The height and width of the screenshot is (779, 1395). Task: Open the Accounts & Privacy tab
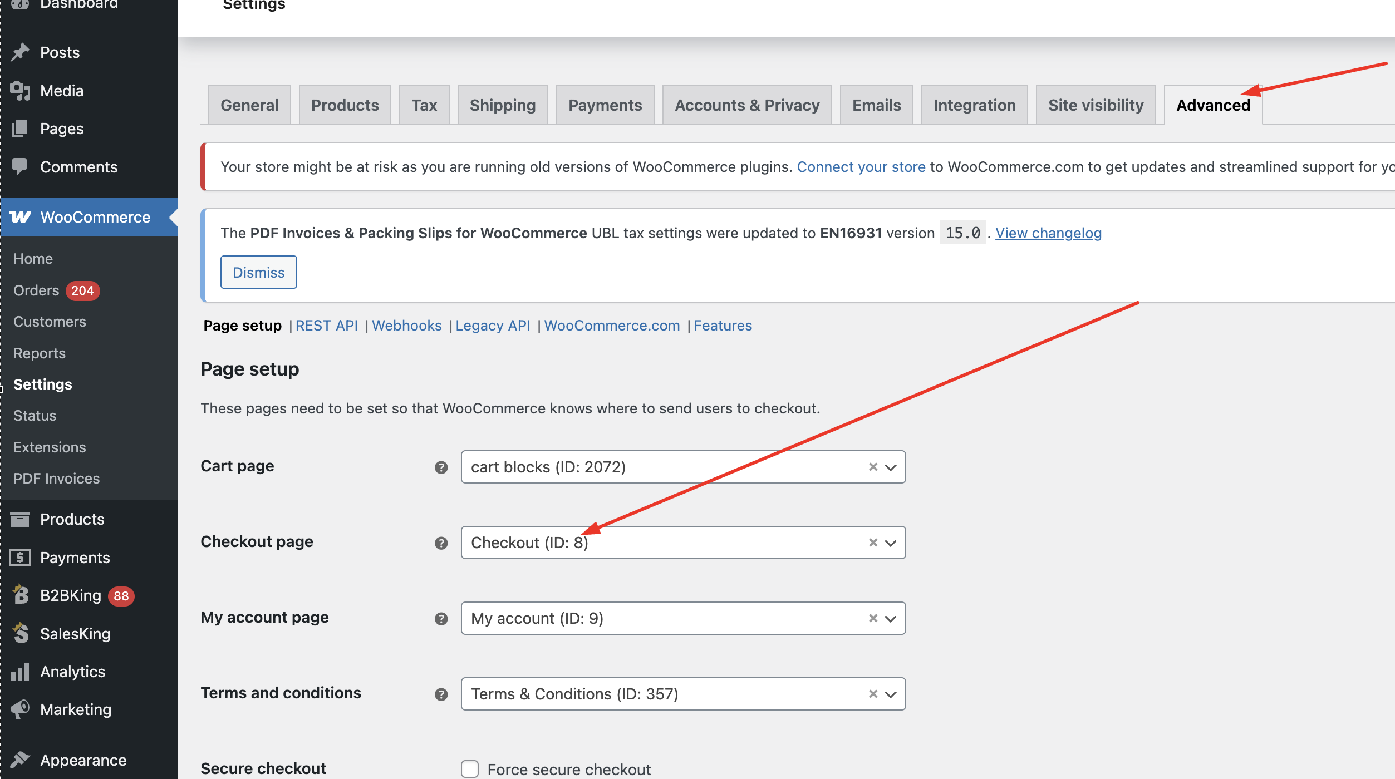click(747, 105)
